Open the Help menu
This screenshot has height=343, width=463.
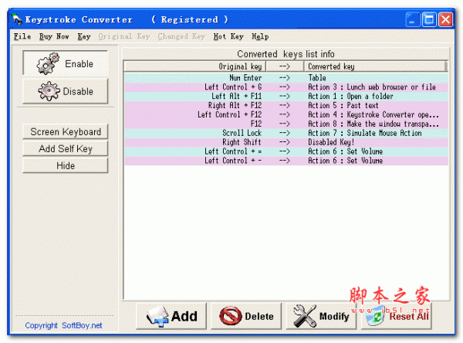tap(260, 36)
